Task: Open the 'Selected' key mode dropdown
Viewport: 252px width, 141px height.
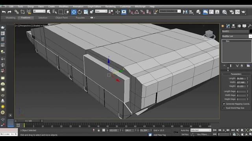Action: [201, 130]
